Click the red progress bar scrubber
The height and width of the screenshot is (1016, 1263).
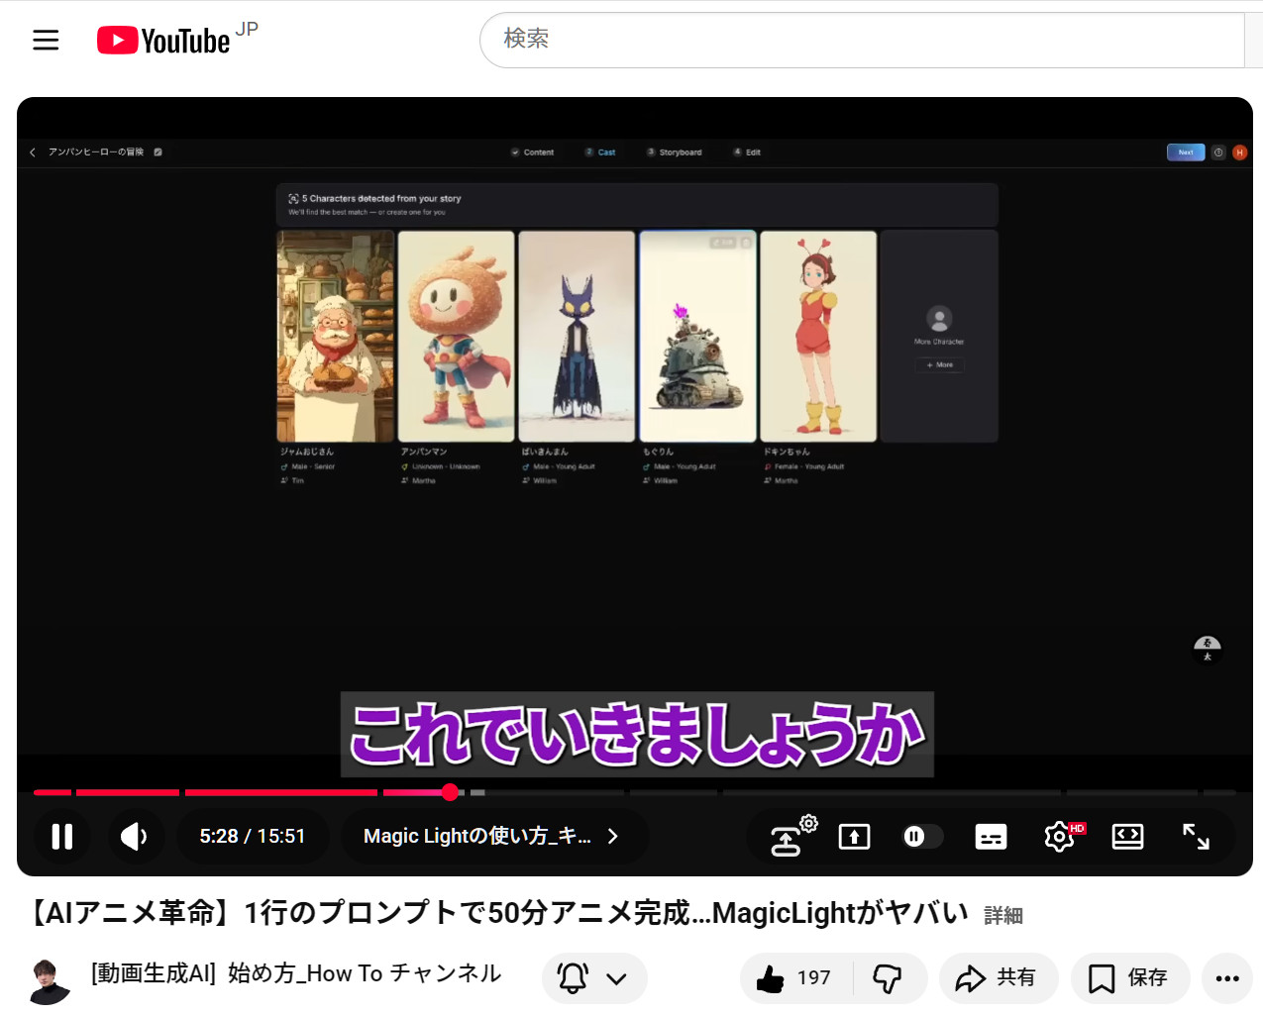pyautogui.click(x=451, y=792)
